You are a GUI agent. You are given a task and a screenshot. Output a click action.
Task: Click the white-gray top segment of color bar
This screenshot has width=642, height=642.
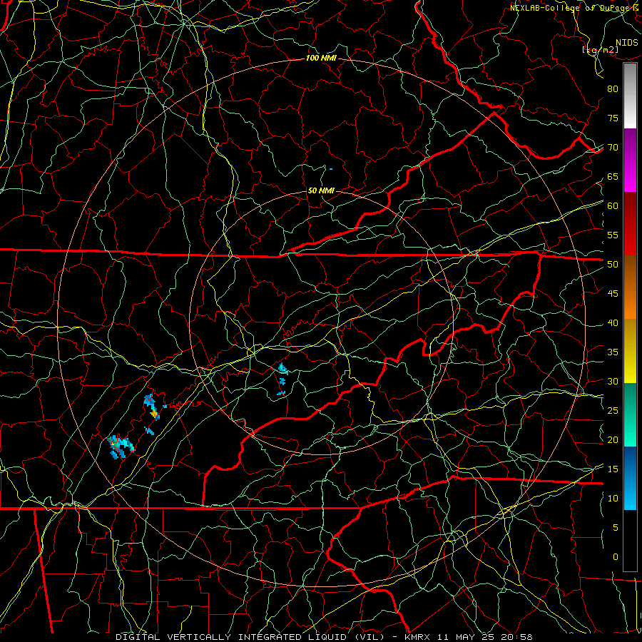(x=630, y=96)
